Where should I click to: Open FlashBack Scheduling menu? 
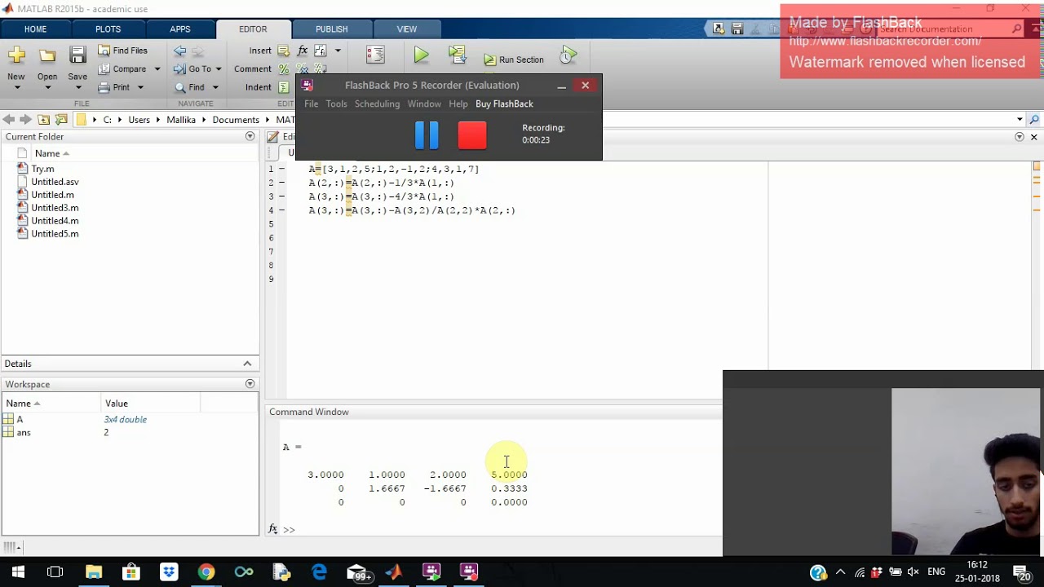point(377,104)
